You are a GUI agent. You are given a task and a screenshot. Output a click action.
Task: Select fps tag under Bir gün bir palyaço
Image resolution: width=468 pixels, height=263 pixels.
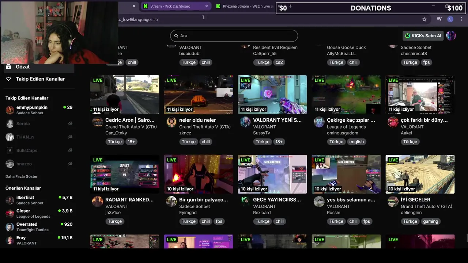point(219,221)
